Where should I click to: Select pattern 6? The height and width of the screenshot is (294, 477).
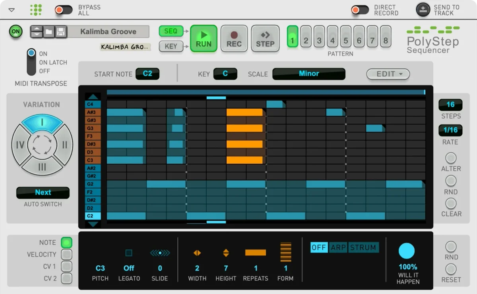pyautogui.click(x=359, y=36)
